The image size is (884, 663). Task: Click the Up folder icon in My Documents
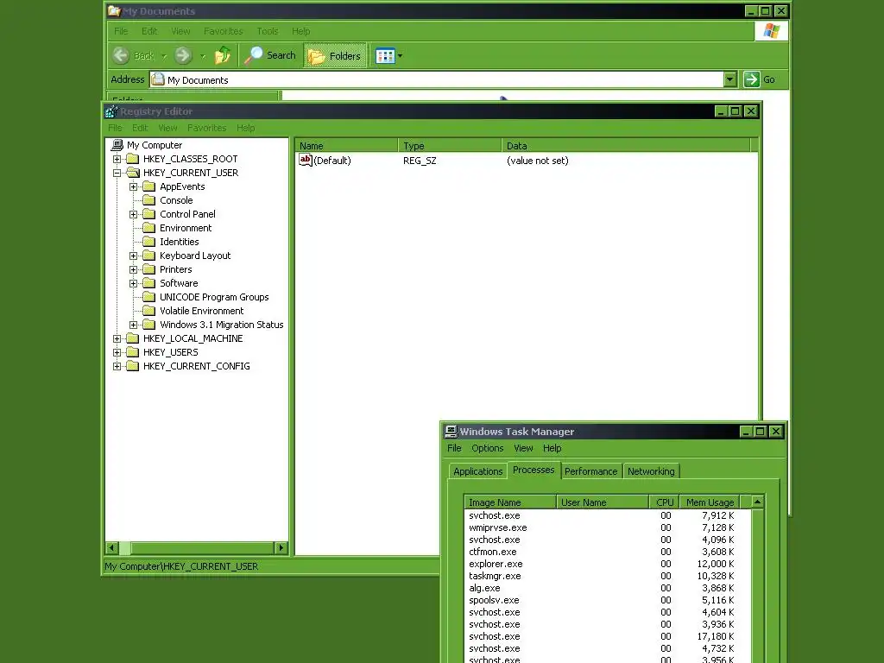pos(223,55)
